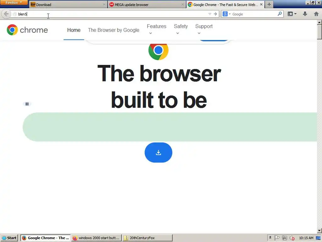Screen dimensions: 322x242
Task: Open the Home nav link
Action: coord(74,30)
